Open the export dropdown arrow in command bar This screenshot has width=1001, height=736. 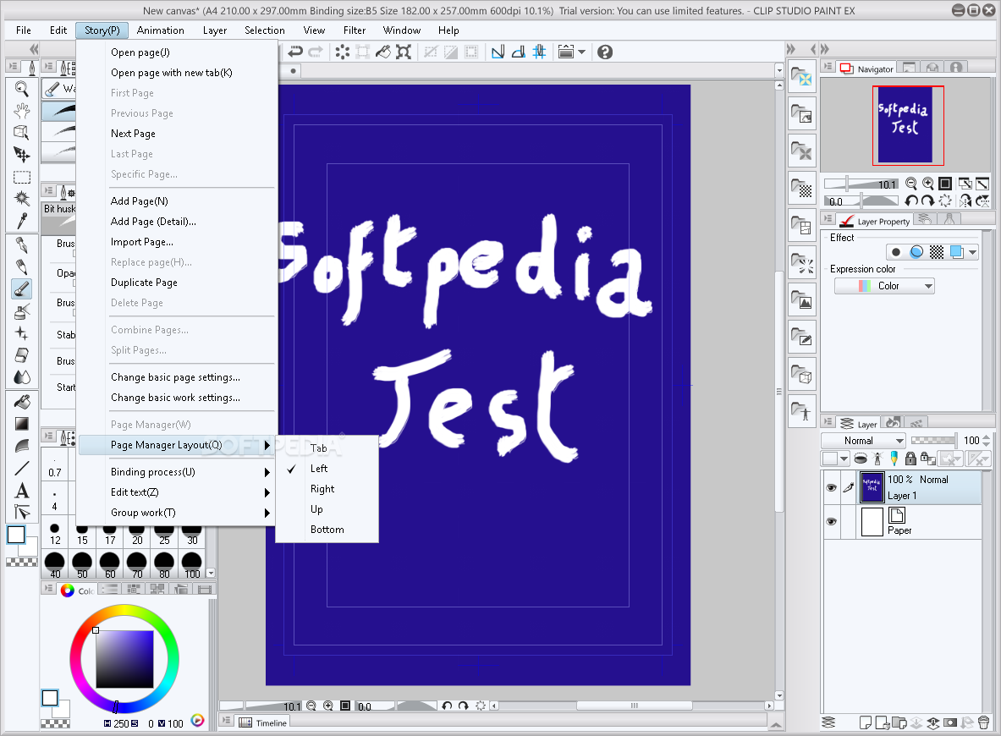click(x=581, y=52)
